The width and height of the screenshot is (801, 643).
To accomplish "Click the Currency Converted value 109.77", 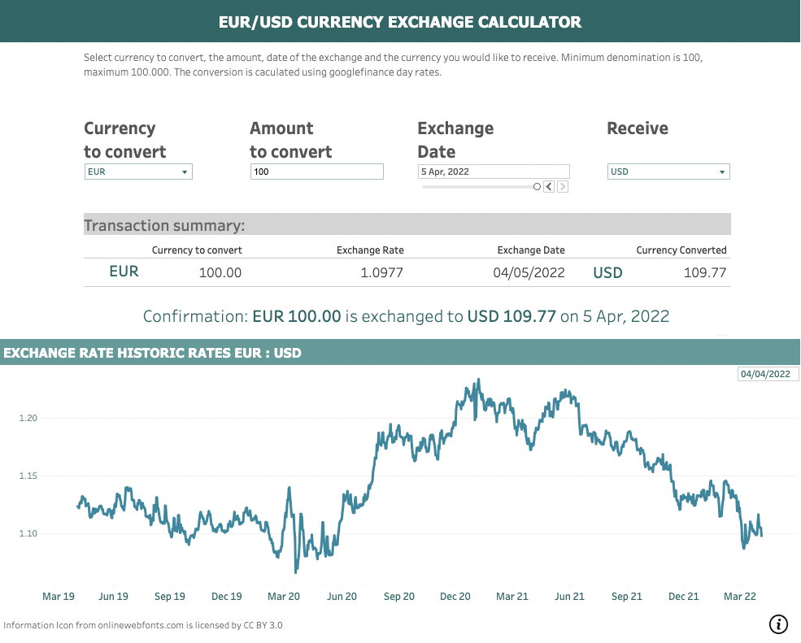I will coord(704,273).
